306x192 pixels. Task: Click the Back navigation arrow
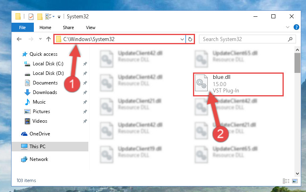point(19,39)
